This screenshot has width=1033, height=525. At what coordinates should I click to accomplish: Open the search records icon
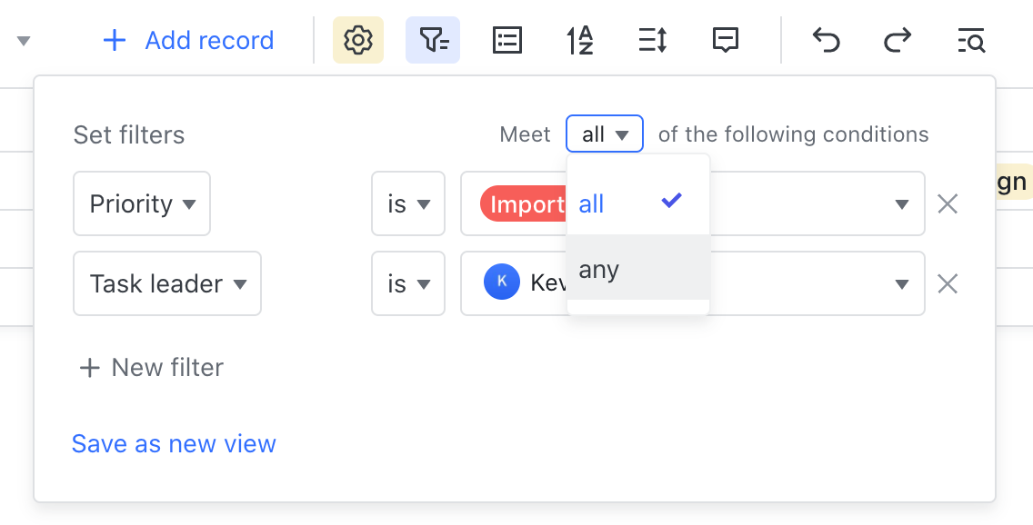(970, 40)
